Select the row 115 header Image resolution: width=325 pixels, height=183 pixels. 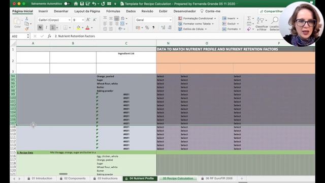coord(13,152)
